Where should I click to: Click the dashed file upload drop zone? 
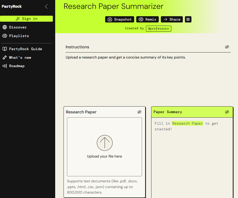tap(104, 147)
